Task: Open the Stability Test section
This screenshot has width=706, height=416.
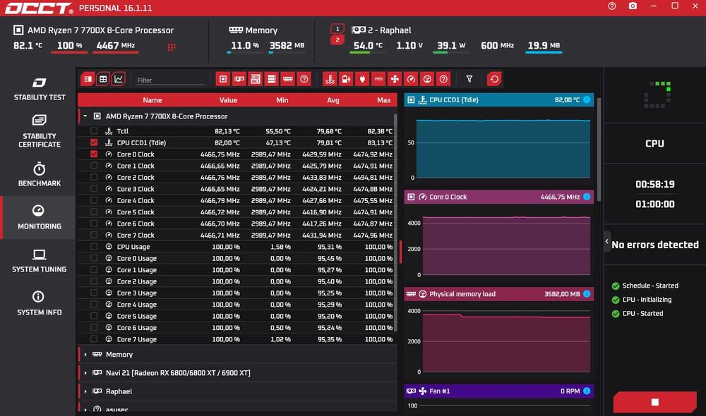Action: [x=39, y=89]
